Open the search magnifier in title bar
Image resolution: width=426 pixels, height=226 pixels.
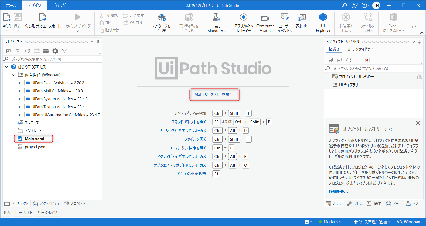(x=344, y=5)
